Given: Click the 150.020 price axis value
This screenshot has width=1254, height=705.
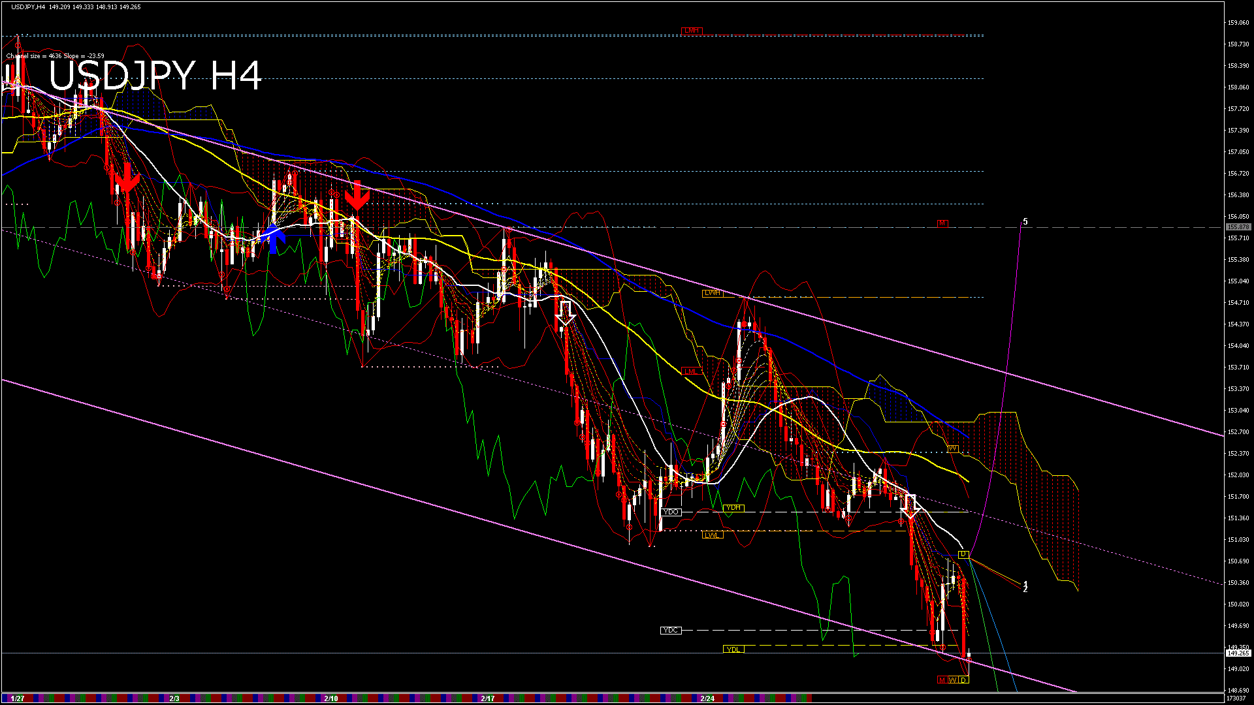Looking at the screenshot, I should [1238, 604].
